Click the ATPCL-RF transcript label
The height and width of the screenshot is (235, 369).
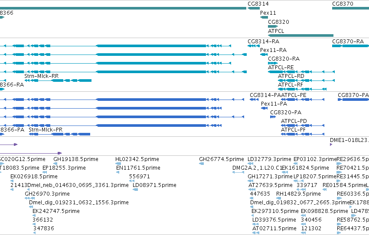tap(291, 84)
